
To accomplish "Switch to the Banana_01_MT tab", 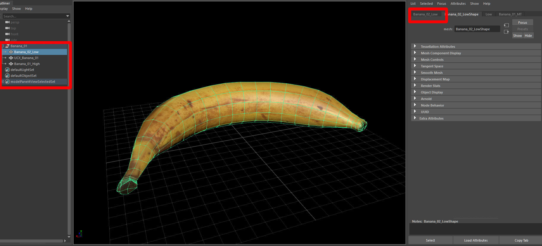I will coord(510,14).
